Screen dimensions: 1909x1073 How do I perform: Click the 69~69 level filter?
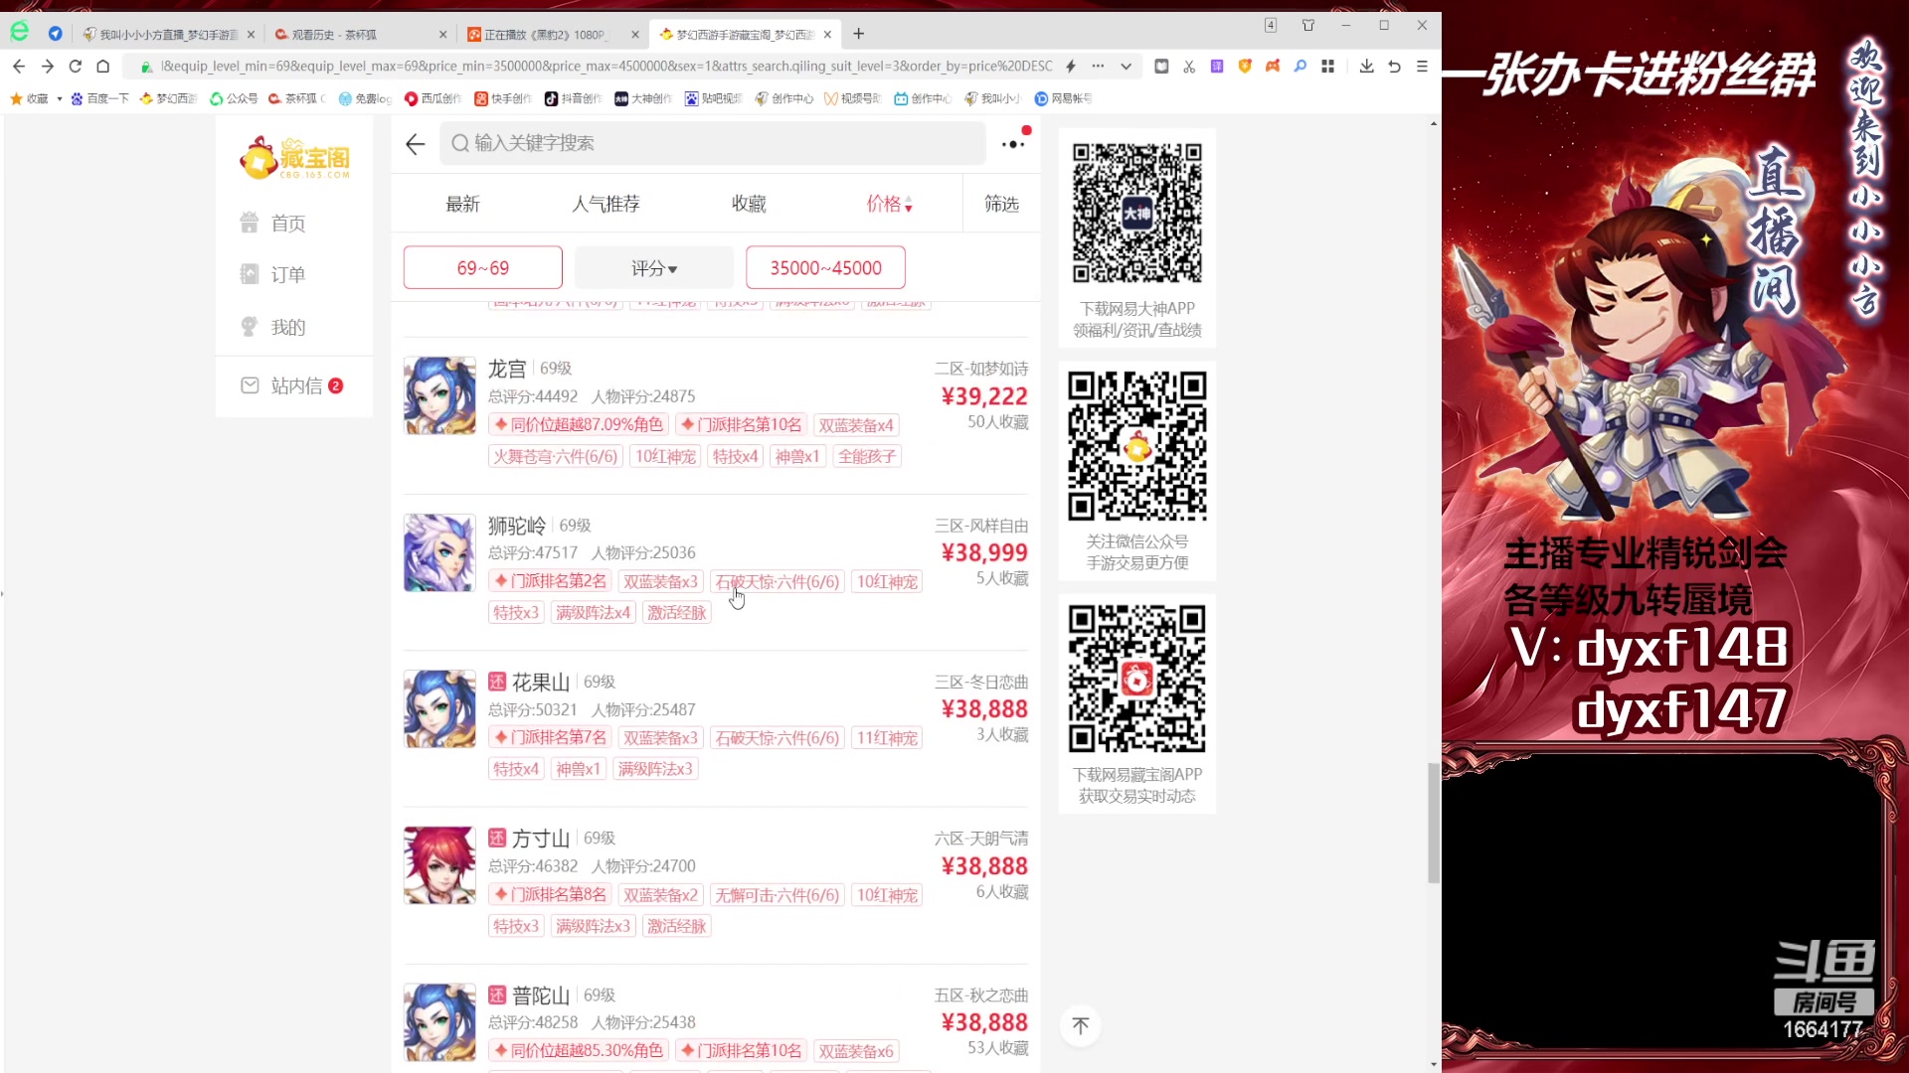pos(483,267)
